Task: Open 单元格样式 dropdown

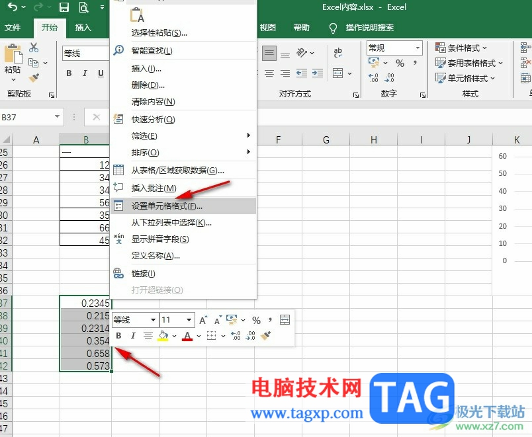Action: [x=465, y=78]
